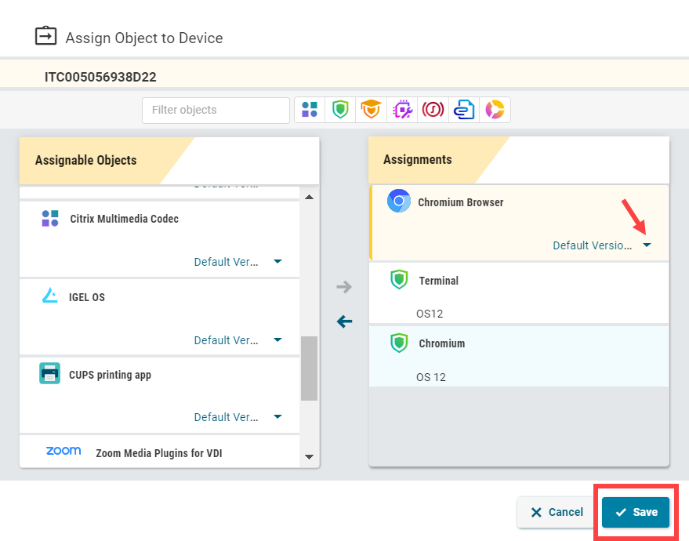The image size is (689, 541).
Task: Select the Terminal OS12 assignment
Action: click(519, 293)
